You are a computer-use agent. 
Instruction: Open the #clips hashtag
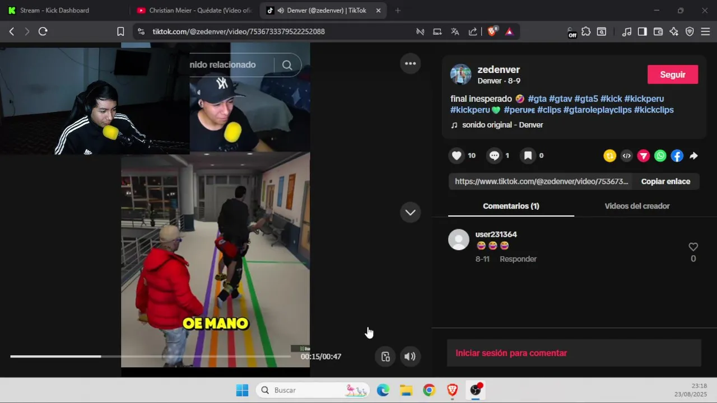pos(549,110)
